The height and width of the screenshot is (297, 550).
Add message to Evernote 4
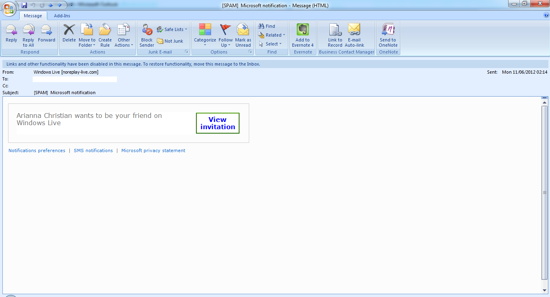[302, 35]
